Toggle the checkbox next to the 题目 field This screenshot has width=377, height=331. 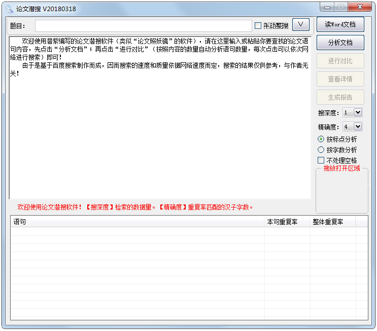[x=258, y=26]
